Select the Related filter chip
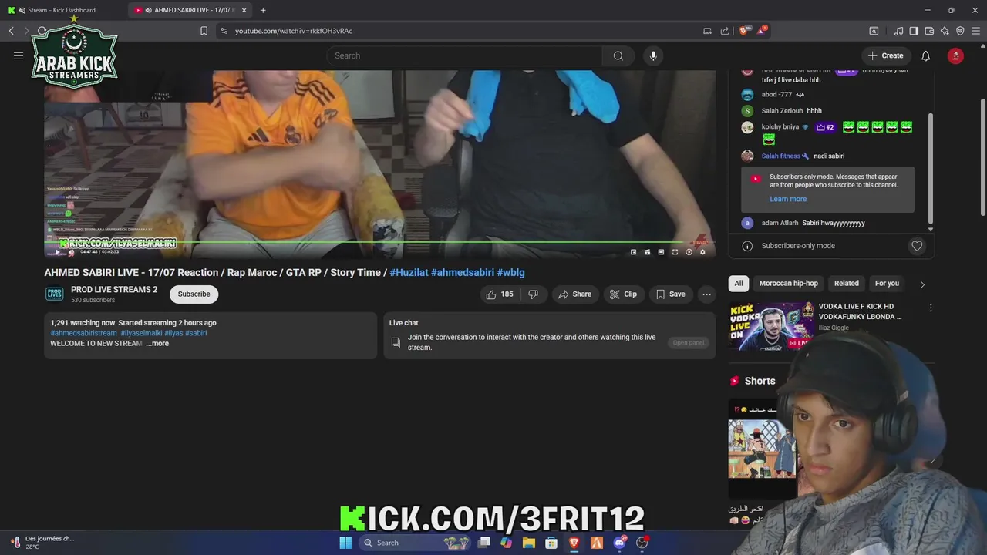The width and height of the screenshot is (987, 555). point(846,283)
